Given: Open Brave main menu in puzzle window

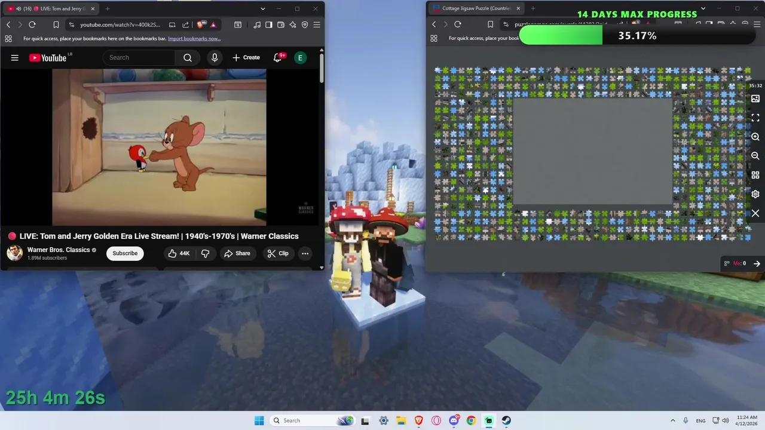Looking at the screenshot, I should [x=757, y=24].
